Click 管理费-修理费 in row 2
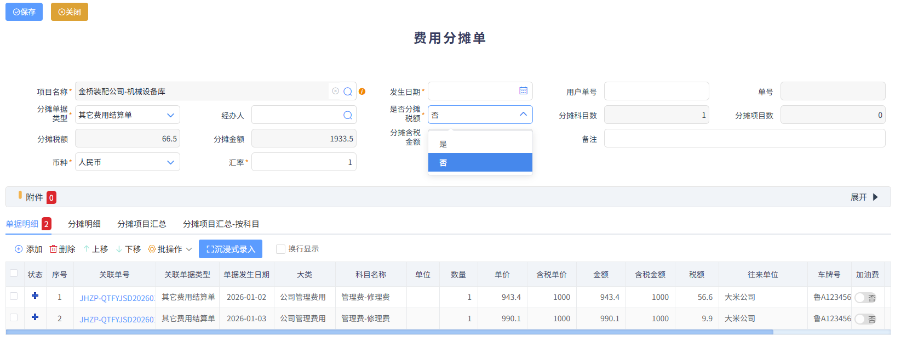 click(x=365, y=319)
